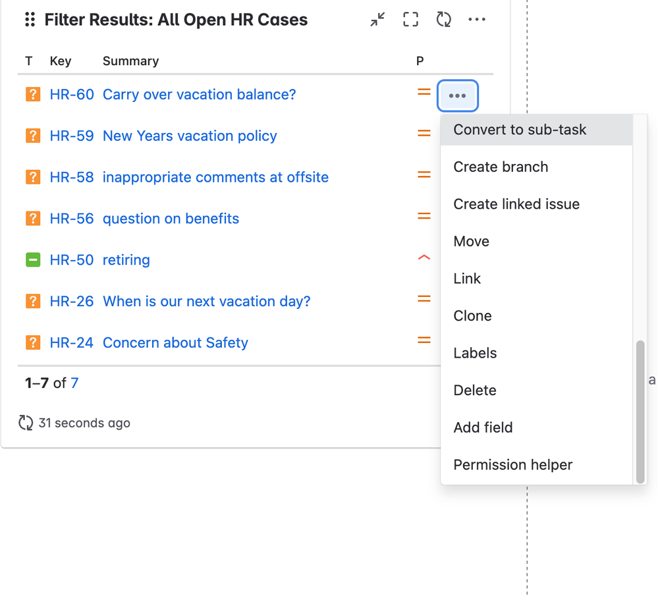Open 'Concern about Safety' summary link
The image size is (658, 596).
[175, 342]
